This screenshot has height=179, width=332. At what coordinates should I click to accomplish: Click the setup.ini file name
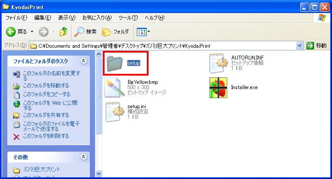tap(136, 106)
